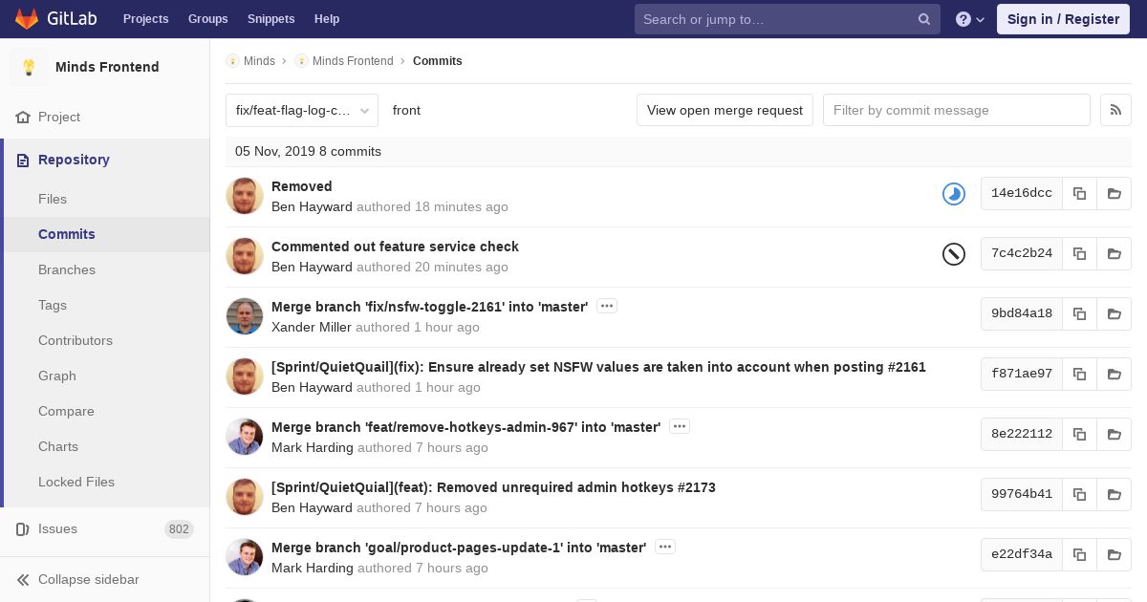
Task: Open the Groups menu in the top bar
Action: (207, 19)
